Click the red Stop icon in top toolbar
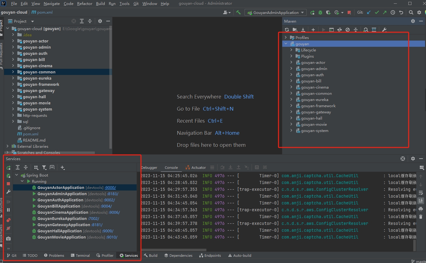This screenshot has height=263, width=426. coord(349,13)
